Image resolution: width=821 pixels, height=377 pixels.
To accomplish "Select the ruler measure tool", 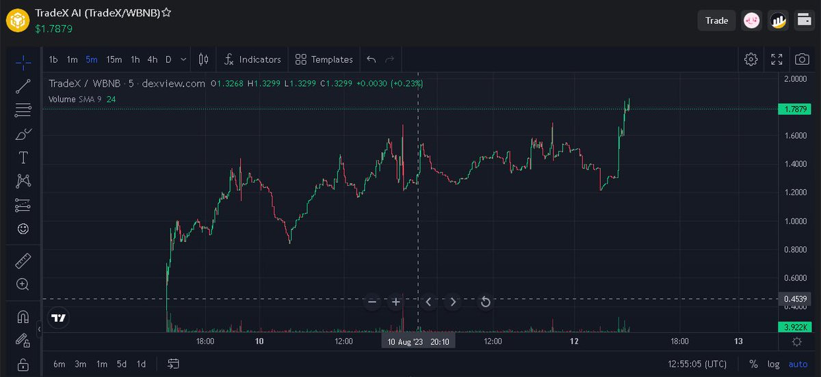I will coord(23,261).
